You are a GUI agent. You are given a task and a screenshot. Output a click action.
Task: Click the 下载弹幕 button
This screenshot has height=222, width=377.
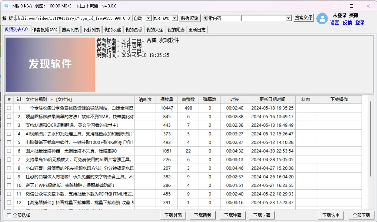[233, 215]
